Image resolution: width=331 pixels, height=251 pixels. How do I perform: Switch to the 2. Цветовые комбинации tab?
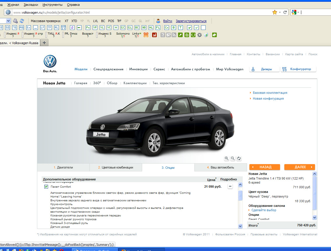pos(116,167)
